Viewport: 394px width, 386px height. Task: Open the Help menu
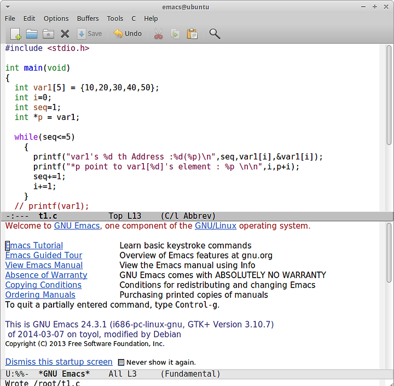tap(151, 19)
